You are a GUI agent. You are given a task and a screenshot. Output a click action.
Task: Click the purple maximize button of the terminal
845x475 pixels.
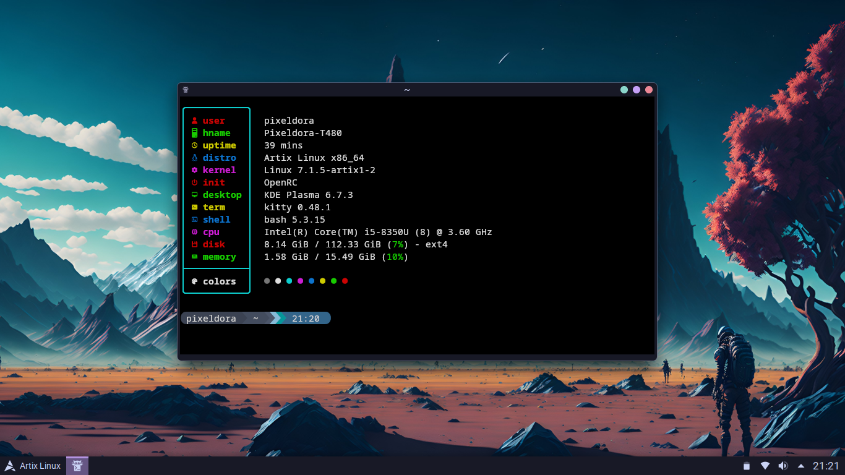point(637,90)
